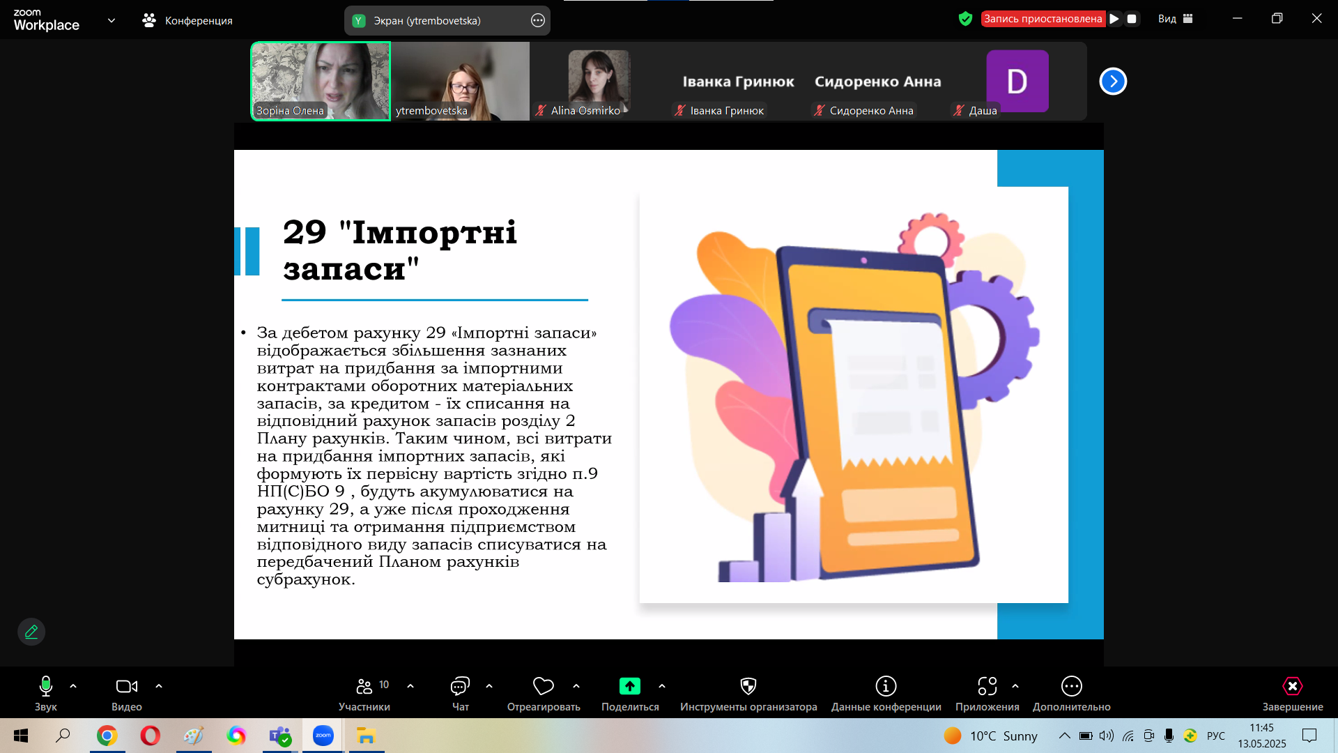Open the Chat panel icon

(460, 686)
